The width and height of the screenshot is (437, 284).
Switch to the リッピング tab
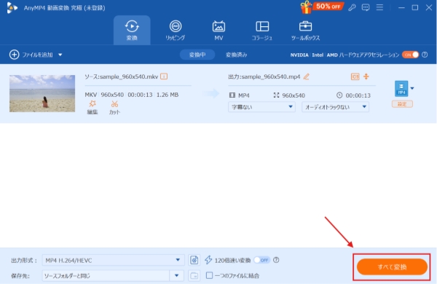pos(176,30)
